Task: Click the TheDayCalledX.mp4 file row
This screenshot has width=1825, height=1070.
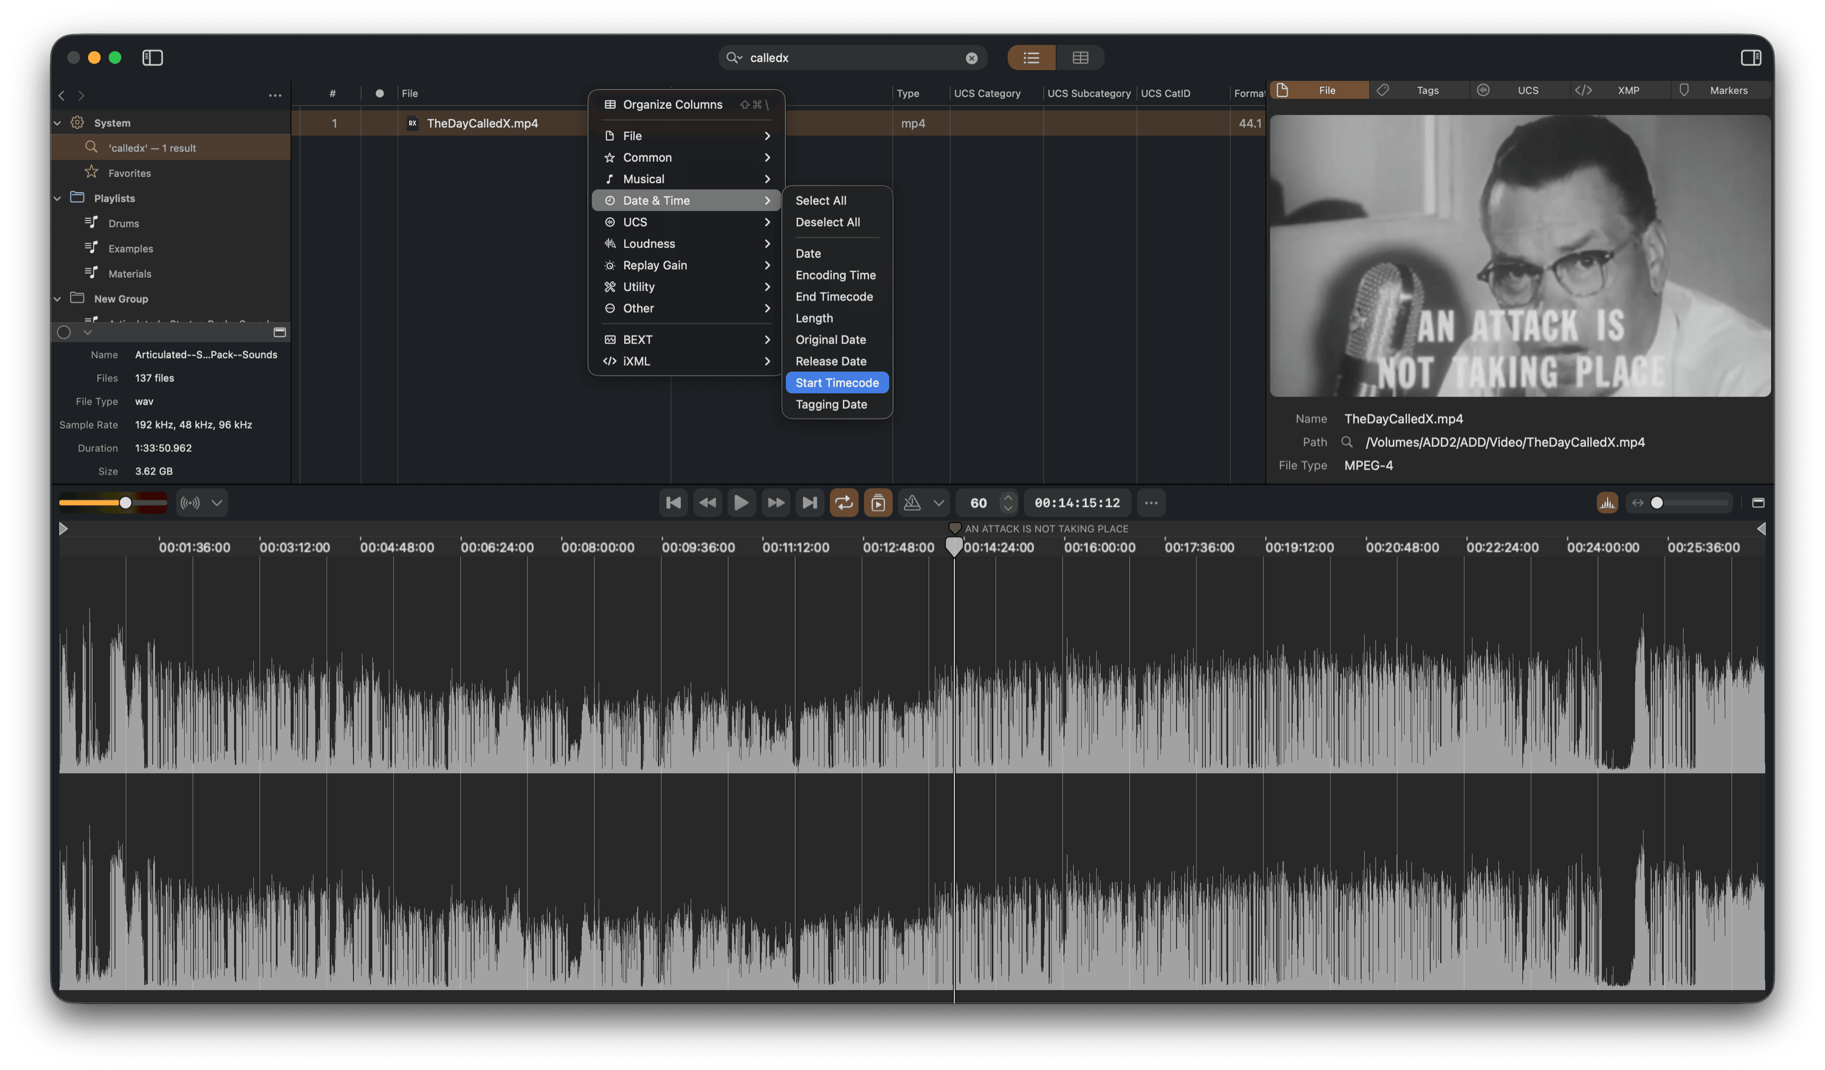Action: (x=778, y=123)
